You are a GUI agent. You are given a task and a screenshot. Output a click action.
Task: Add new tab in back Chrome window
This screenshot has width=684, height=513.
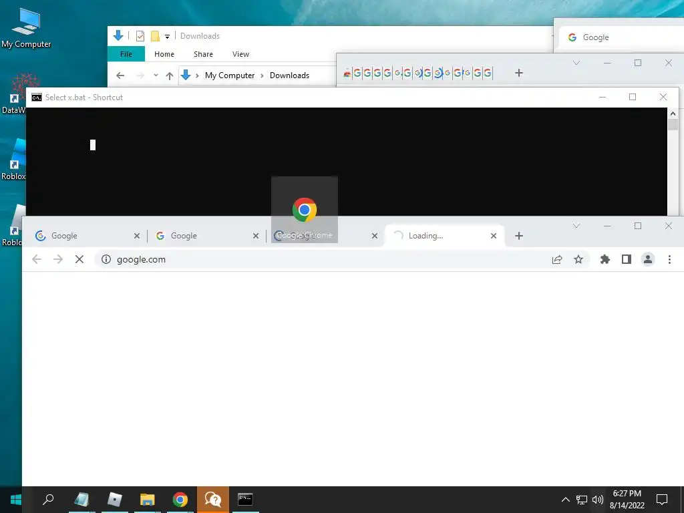point(518,73)
